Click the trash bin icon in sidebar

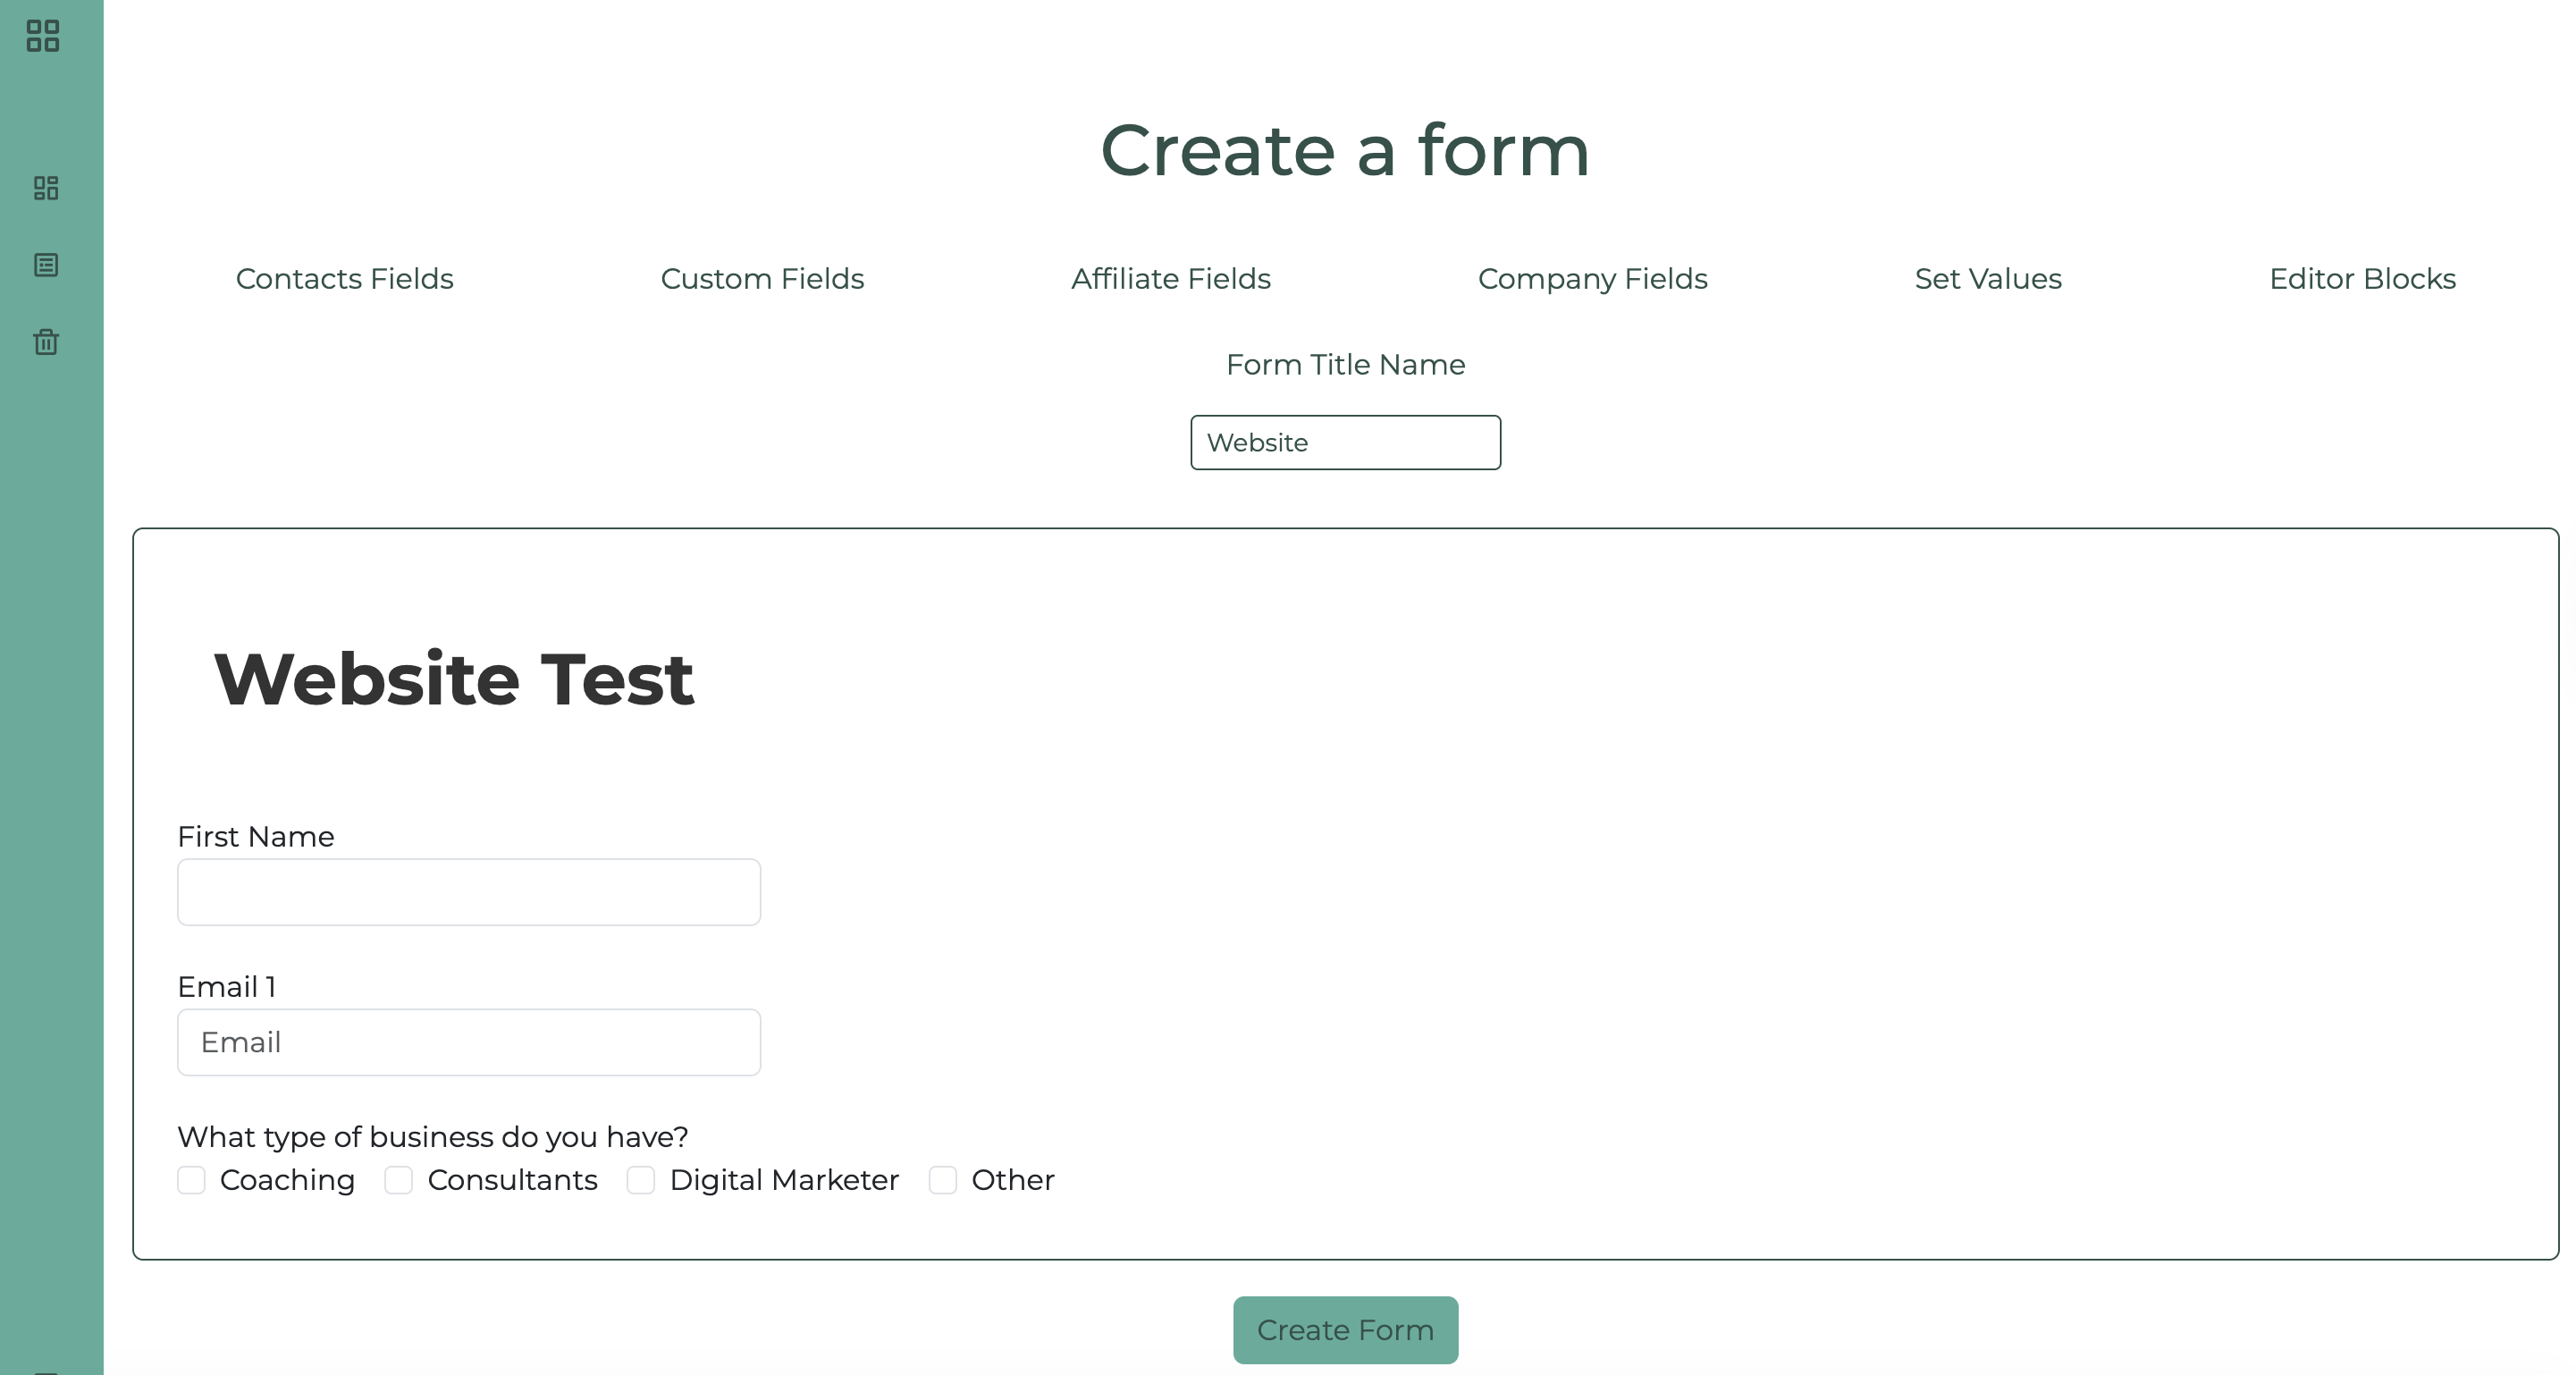(x=46, y=342)
